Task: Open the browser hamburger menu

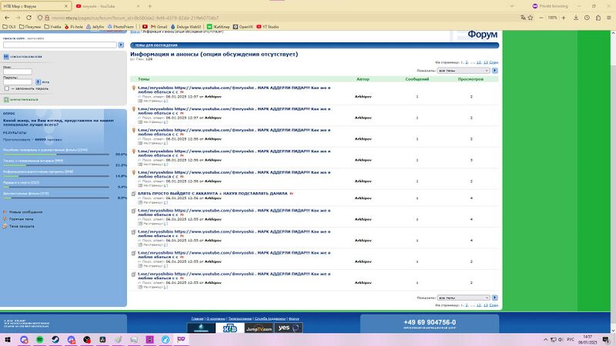Action: pyautogui.click(x=609, y=18)
